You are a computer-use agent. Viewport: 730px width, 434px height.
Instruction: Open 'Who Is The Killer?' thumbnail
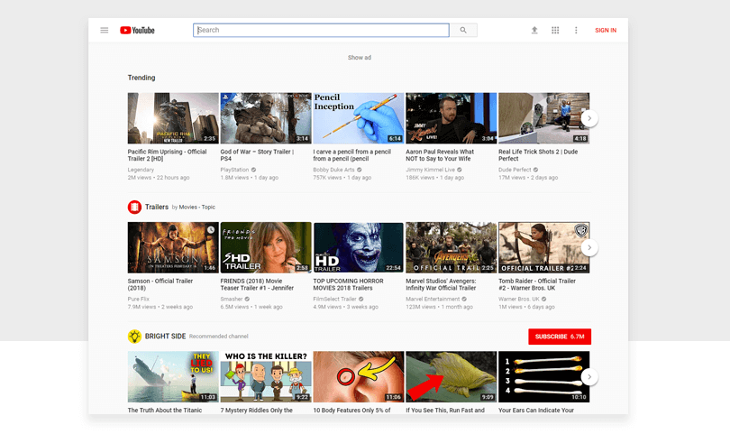[x=266, y=376]
